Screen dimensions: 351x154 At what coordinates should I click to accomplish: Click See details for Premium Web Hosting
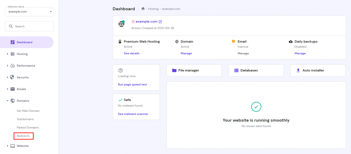point(132,53)
